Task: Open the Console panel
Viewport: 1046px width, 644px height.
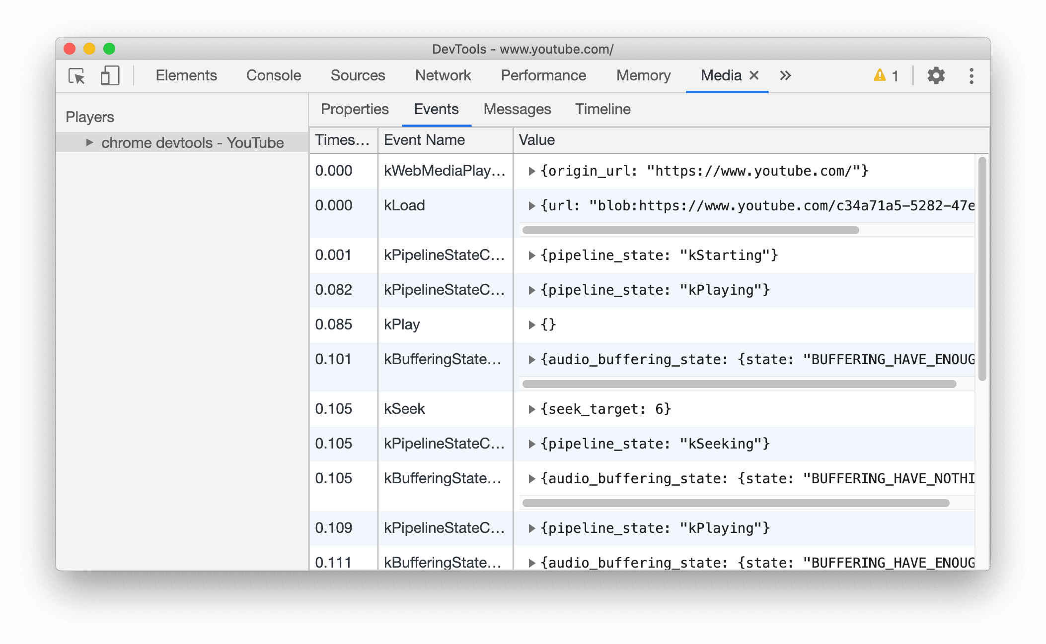Action: click(274, 74)
